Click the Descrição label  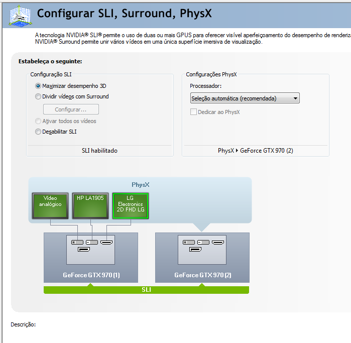point(23,324)
